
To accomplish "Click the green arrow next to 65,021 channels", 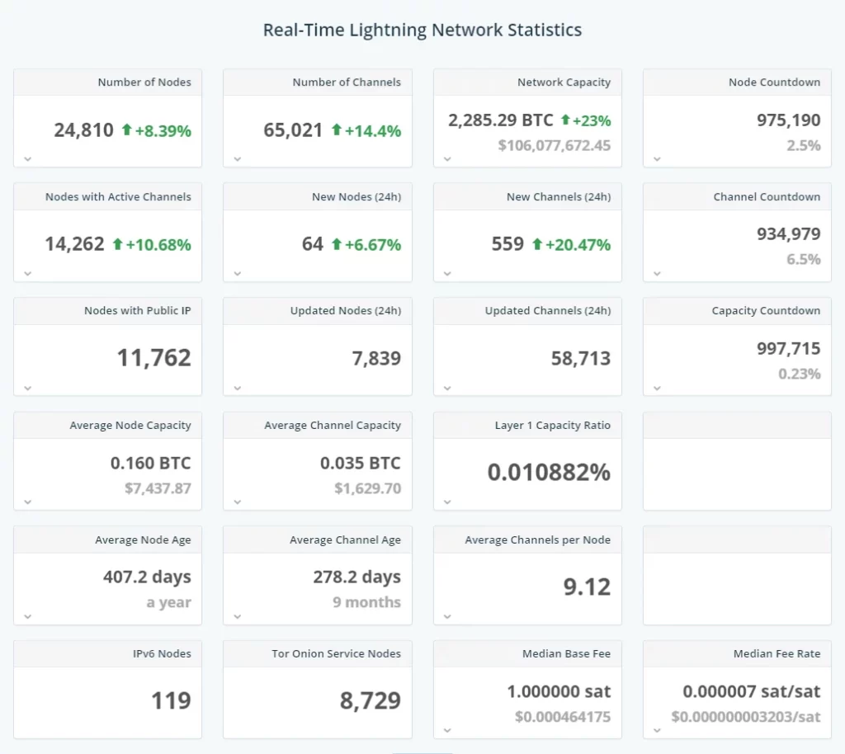I will pos(336,130).
